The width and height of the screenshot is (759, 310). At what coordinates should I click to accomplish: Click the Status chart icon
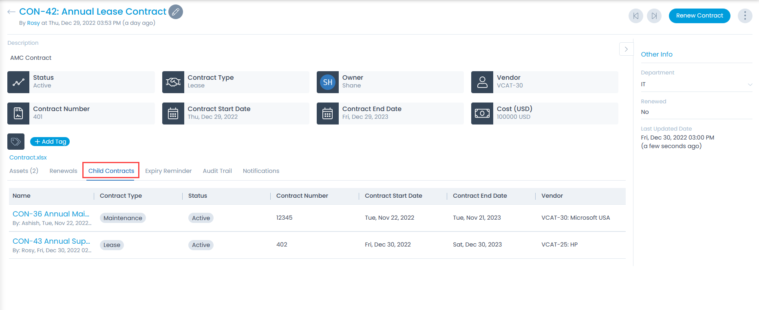tap(18, 82)
